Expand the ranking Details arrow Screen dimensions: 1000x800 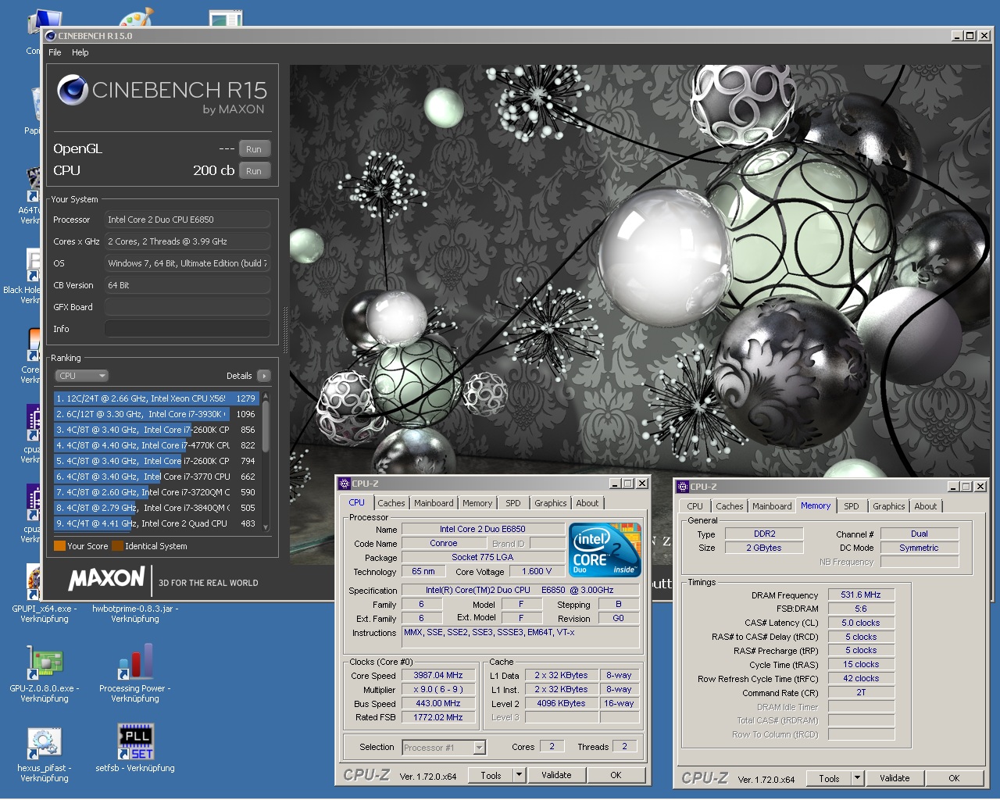click(x=263, y=376)
